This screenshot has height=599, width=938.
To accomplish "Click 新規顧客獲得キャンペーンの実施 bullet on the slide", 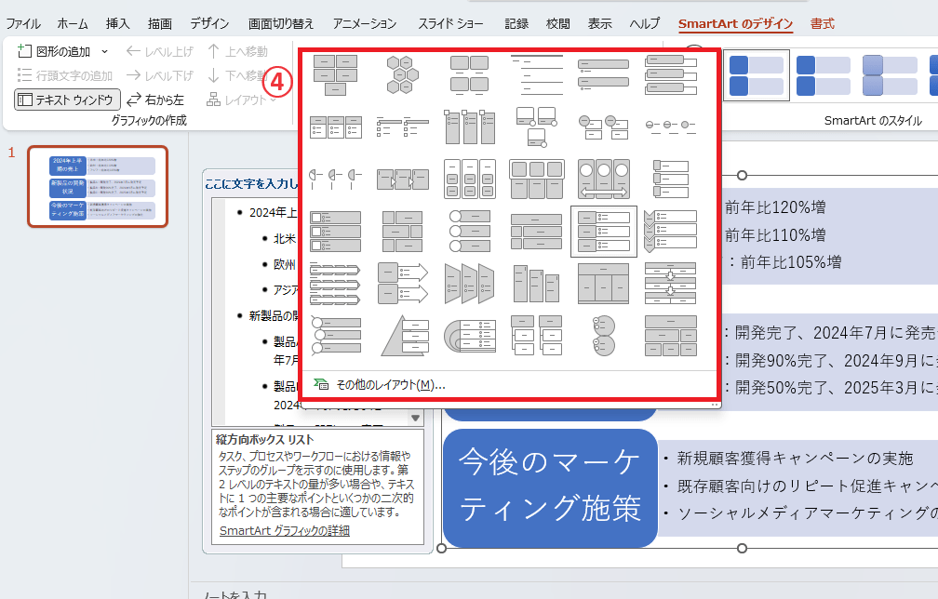I will pos(795,459).
